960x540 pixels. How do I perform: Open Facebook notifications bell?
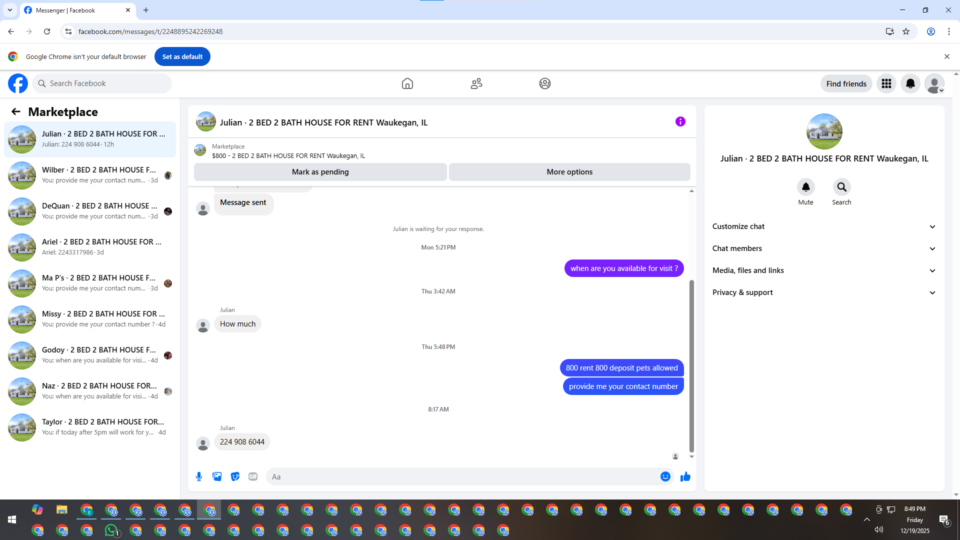pyautogui.click(x=910, y=83)
